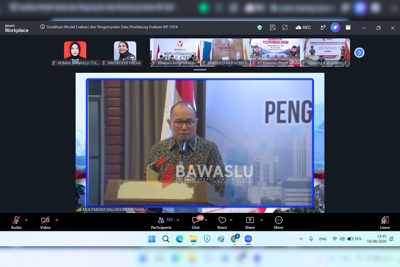
Task: Expand share options caret next to Share
Action: pyautogui.click(x=262, y=220)
